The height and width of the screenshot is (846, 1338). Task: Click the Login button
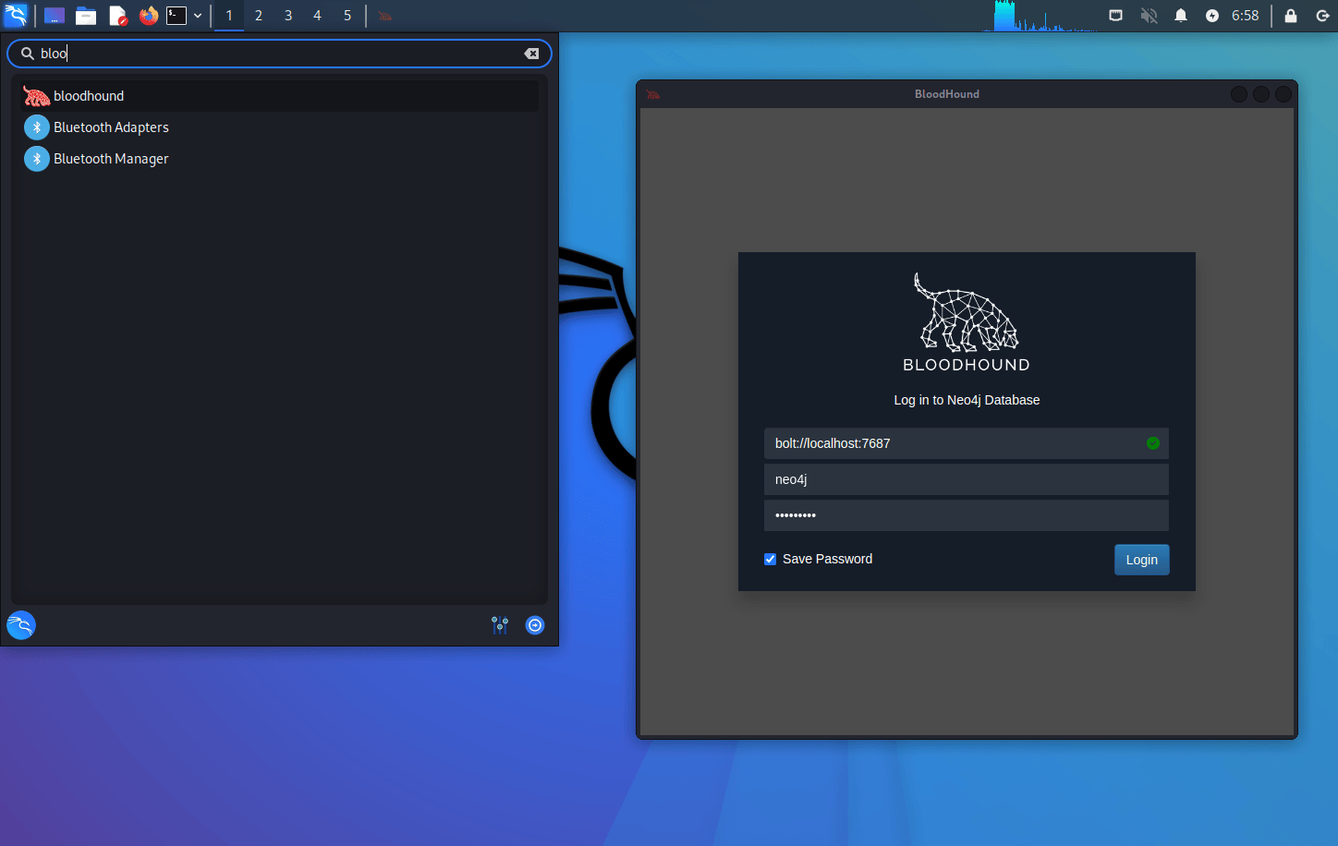tap(1141, 560)
